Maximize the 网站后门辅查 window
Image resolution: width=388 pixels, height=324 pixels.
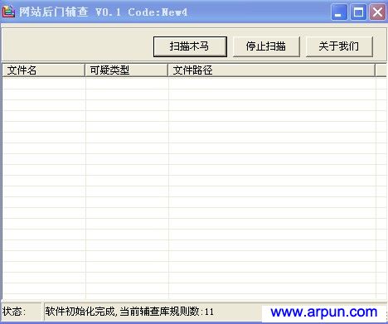pos(358,12)
